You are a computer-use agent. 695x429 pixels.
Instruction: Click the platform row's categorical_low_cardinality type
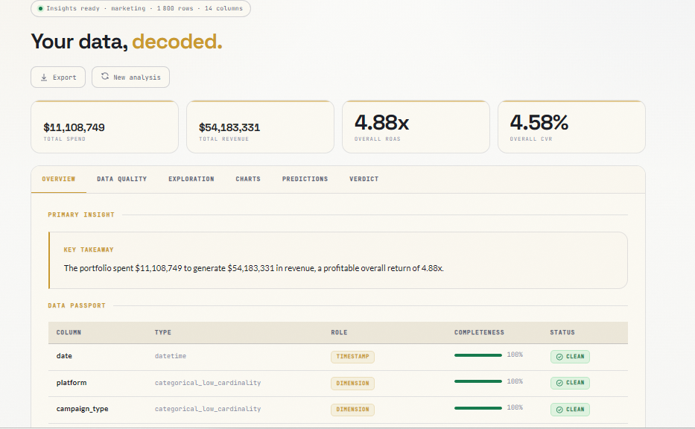pyautogui.click(x=207, y=383)
